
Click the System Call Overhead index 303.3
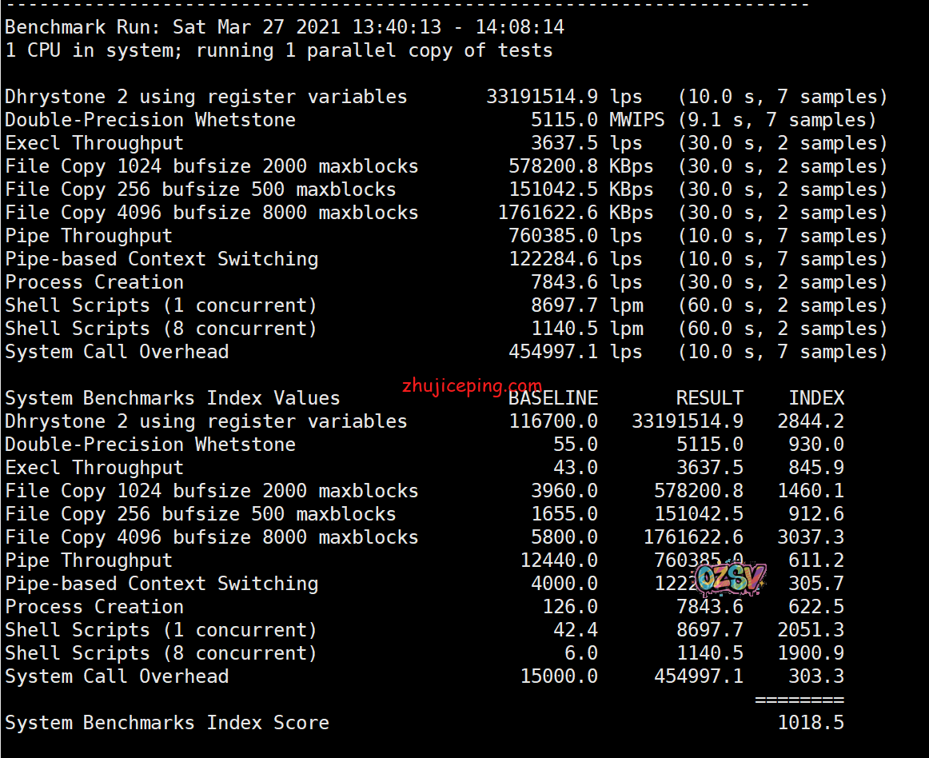pos(815,676)
